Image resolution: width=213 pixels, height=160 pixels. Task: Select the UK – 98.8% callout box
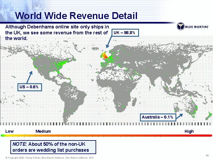pos(125,33)
